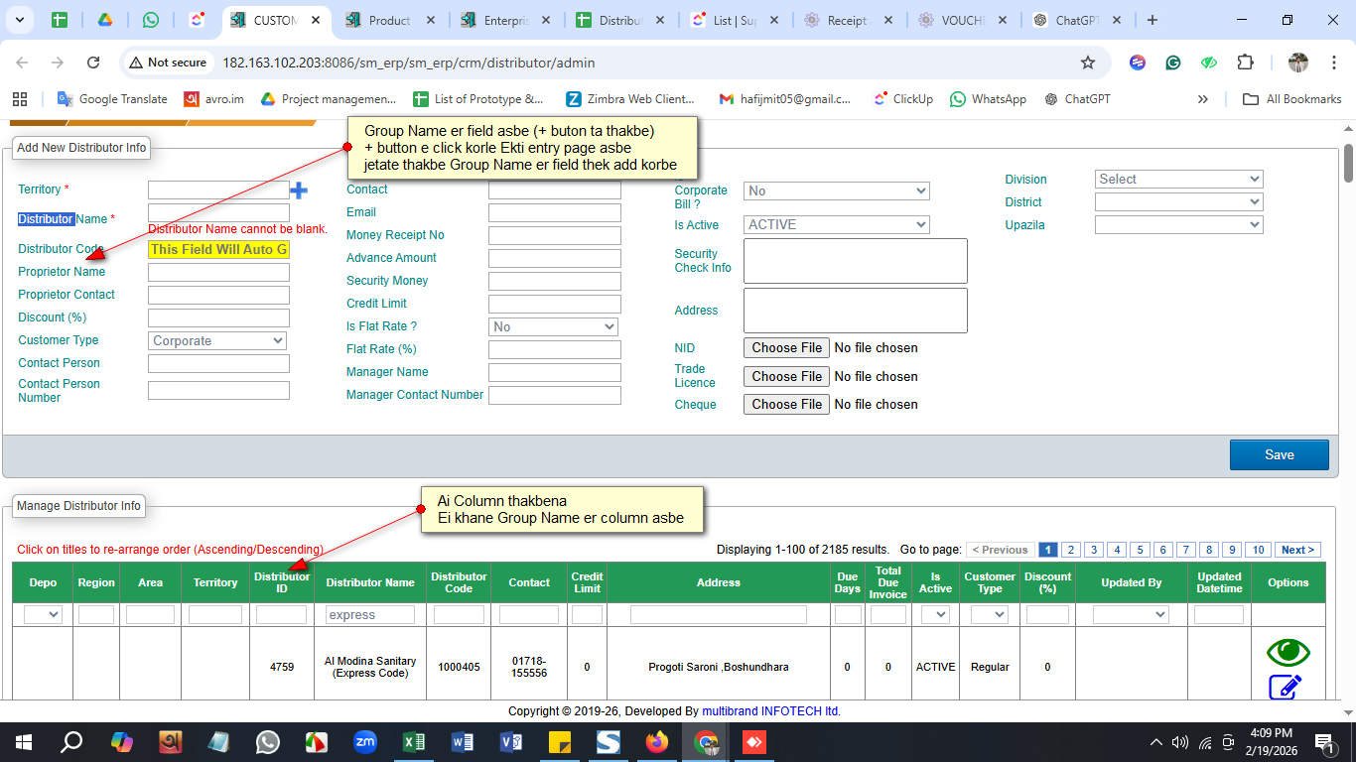Open the pinned Google Drive tab
This screenshot has height=762, width=1356.
point(104,20)
